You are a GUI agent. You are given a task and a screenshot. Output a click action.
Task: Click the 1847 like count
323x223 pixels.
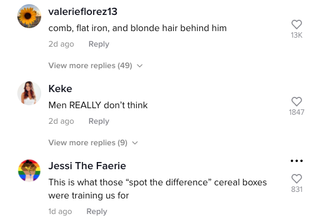click(x=297, y=112)
